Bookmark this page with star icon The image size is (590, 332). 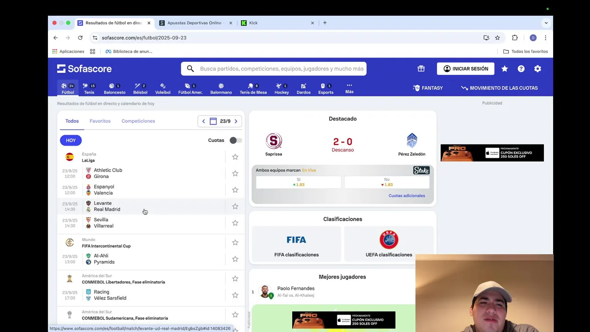497,38
